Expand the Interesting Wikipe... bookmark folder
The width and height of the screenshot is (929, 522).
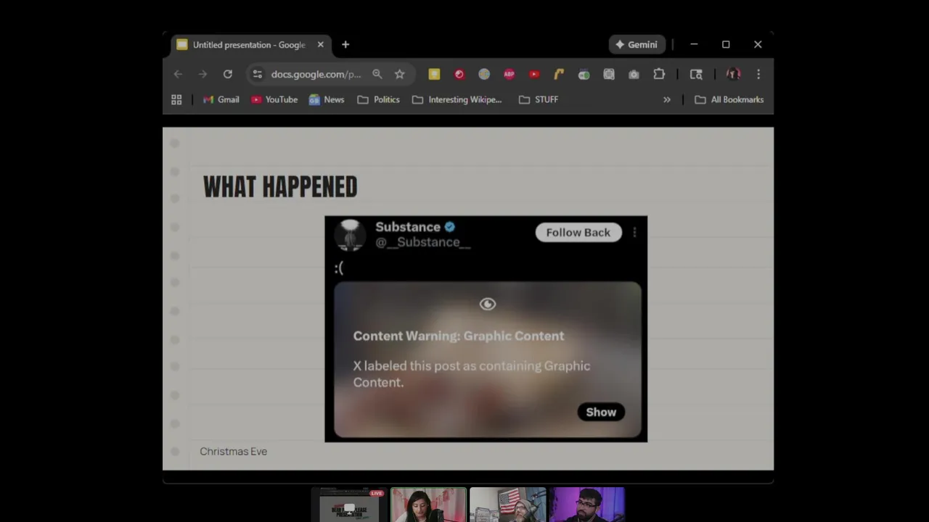point(457,99)
